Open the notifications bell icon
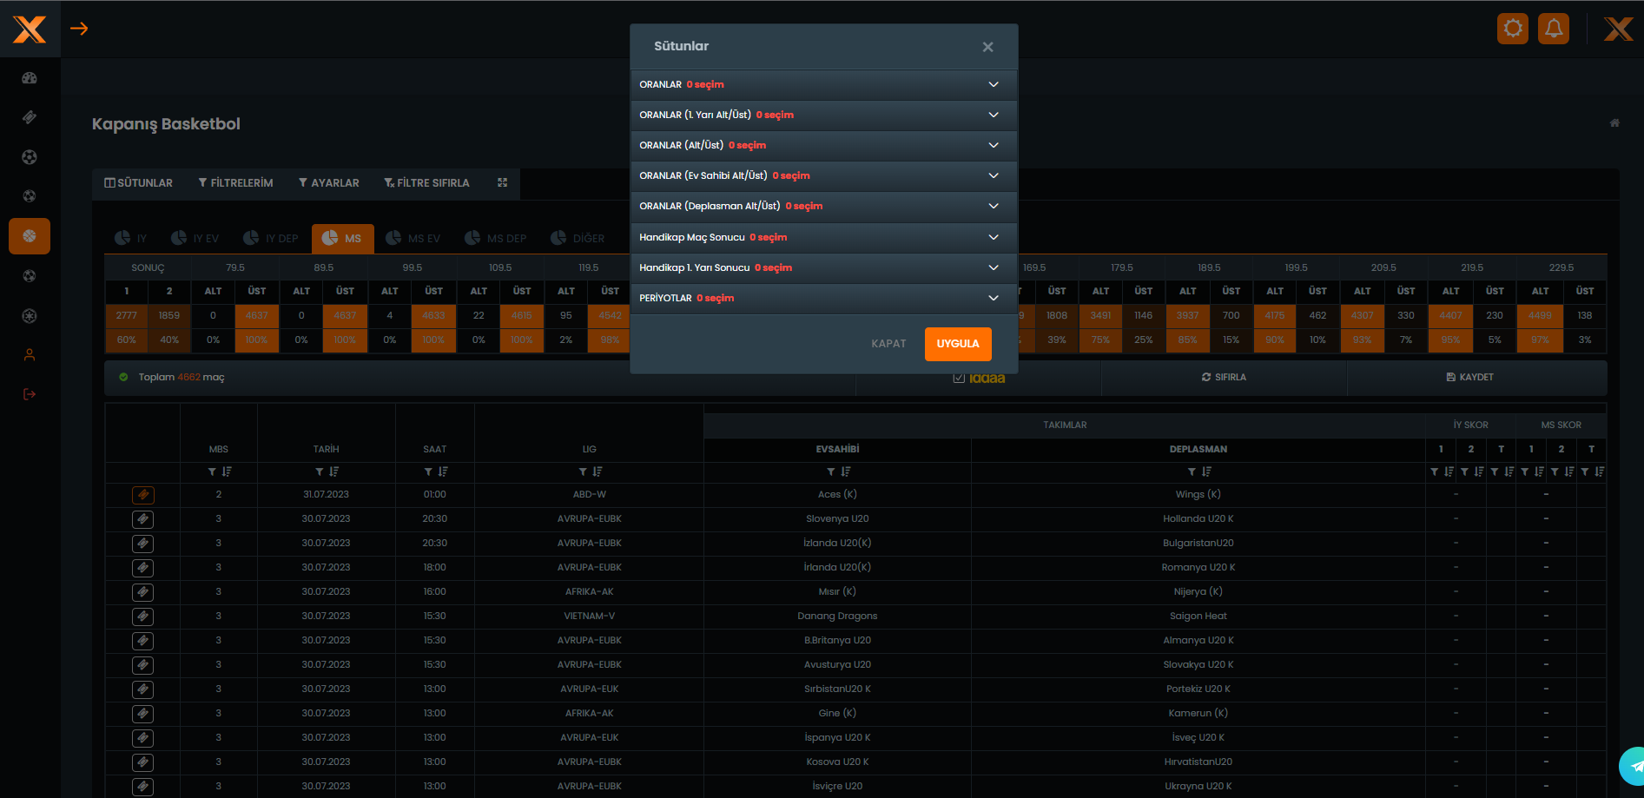This screenshot has width=1644, height=798. click(x=1553, y=29)
